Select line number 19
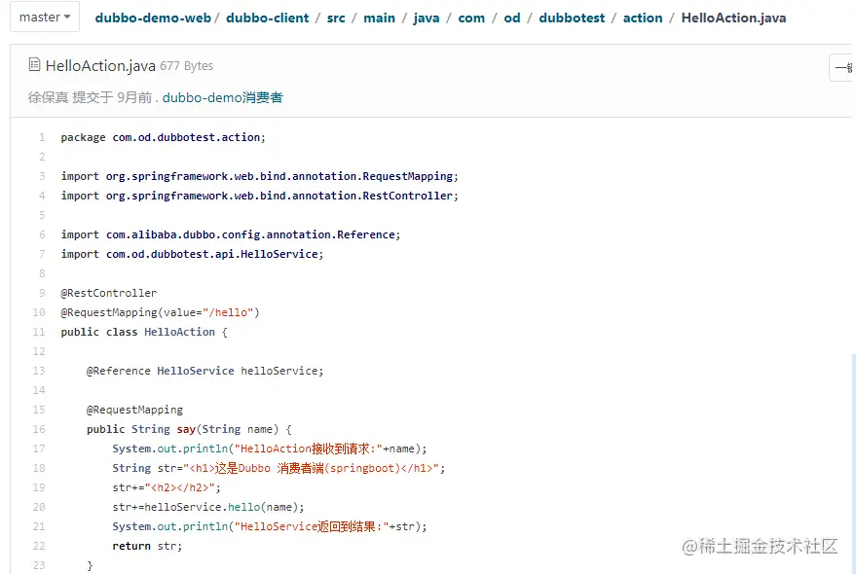 coord(39,487)
